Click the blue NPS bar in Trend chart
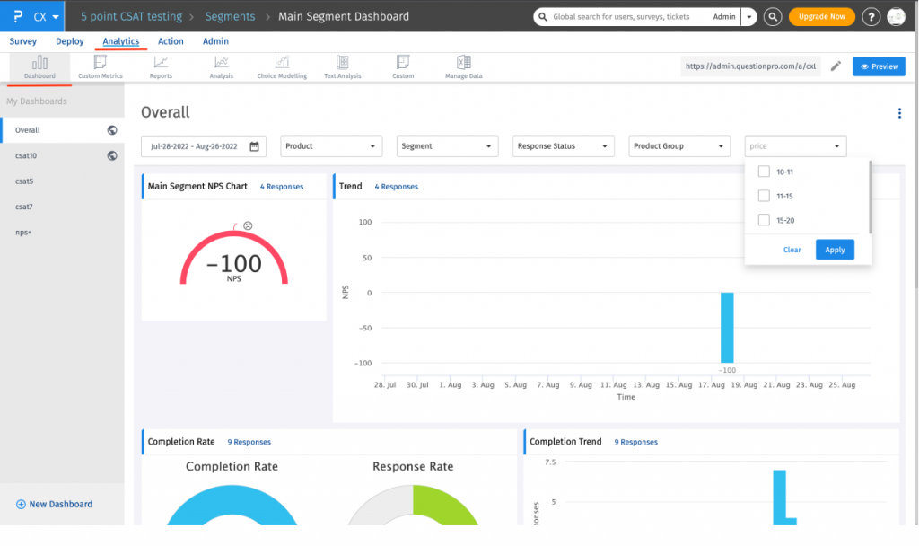The width and height of the screenshot is (919, 546). pyautogui.click(x=727, y=327)
